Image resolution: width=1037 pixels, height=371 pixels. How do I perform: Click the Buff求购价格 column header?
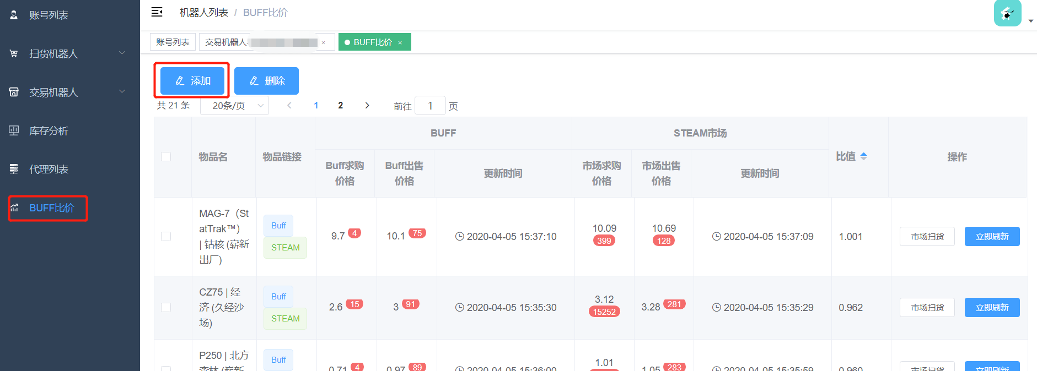345,173
